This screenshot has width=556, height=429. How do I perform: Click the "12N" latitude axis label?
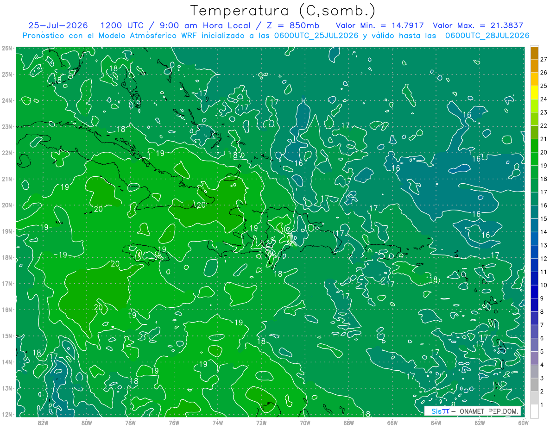7,414
